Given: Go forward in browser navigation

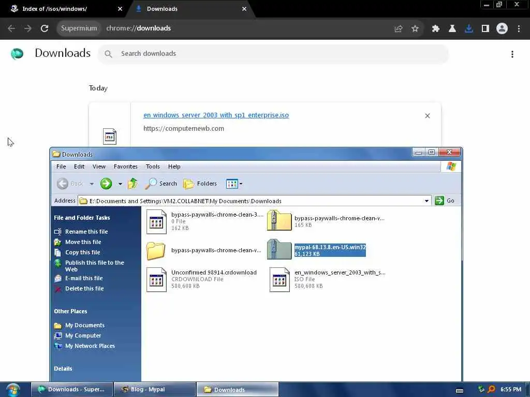Looking at the screenshot, I should [x=28, y=28].
